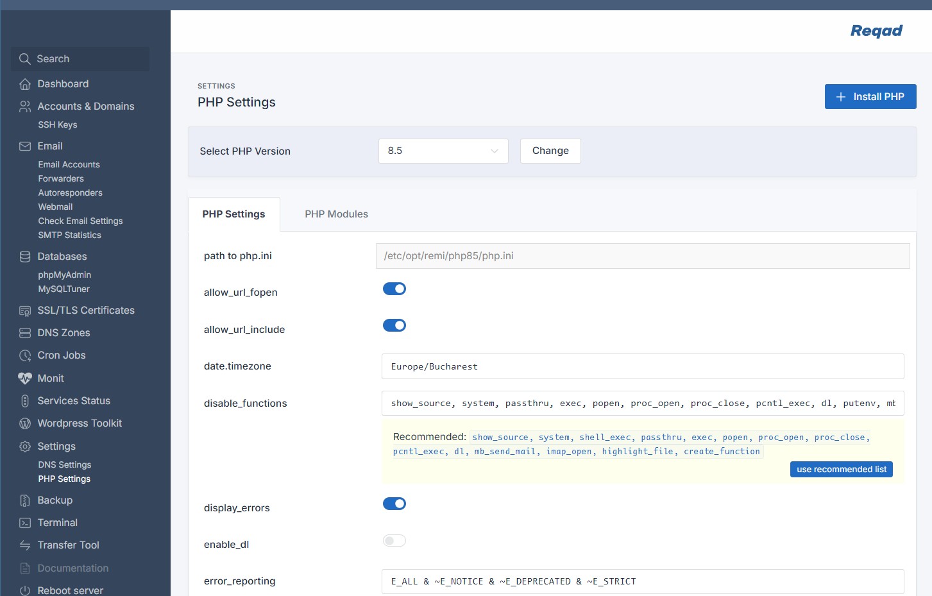Click the error_reporting input field

pyautogui.click(x=643, y=582)
